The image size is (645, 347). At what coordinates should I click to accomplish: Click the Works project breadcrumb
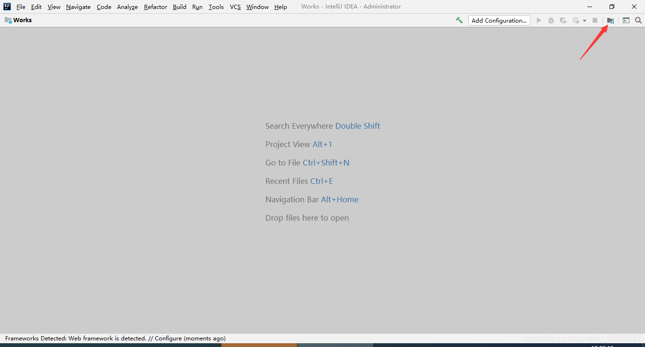pos(22,20)
